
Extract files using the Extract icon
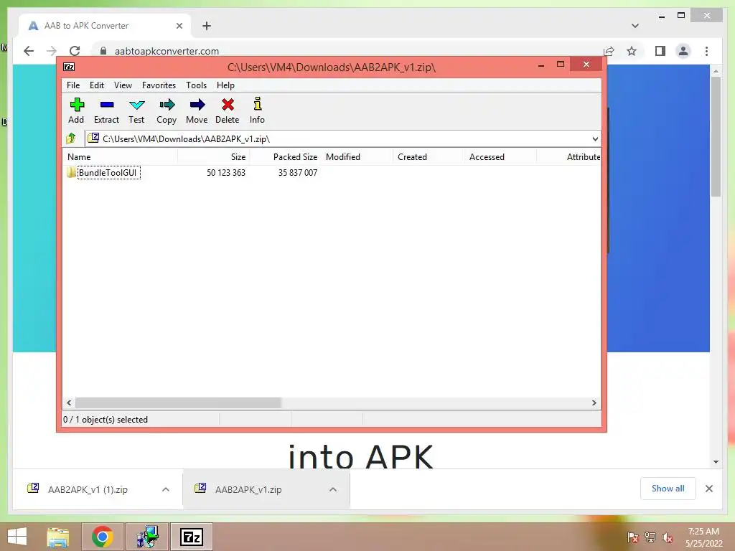pyautogui.click(x=106, y=110)
